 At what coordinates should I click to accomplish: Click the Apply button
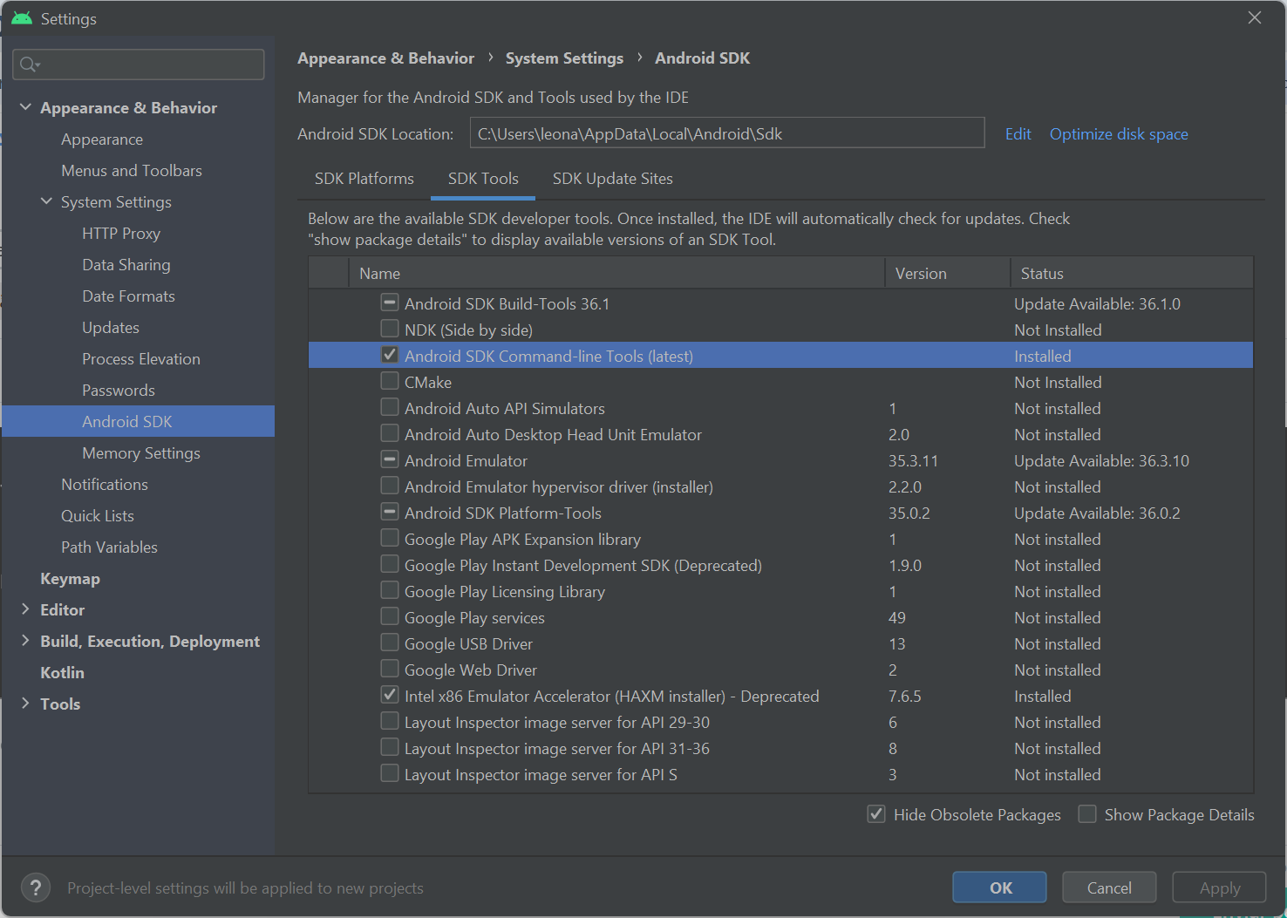1218,887
